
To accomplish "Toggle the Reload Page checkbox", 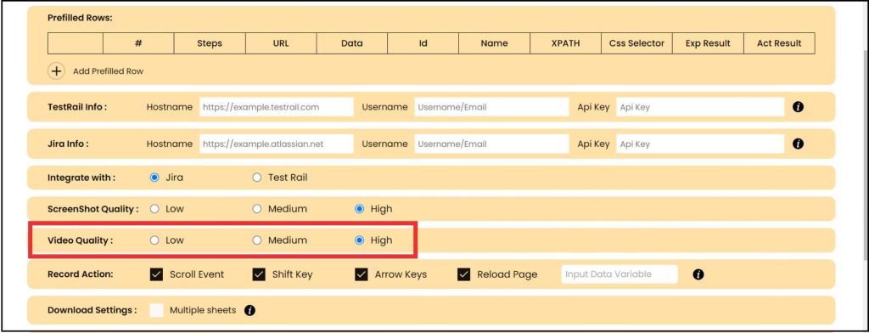I will (464, 274).
